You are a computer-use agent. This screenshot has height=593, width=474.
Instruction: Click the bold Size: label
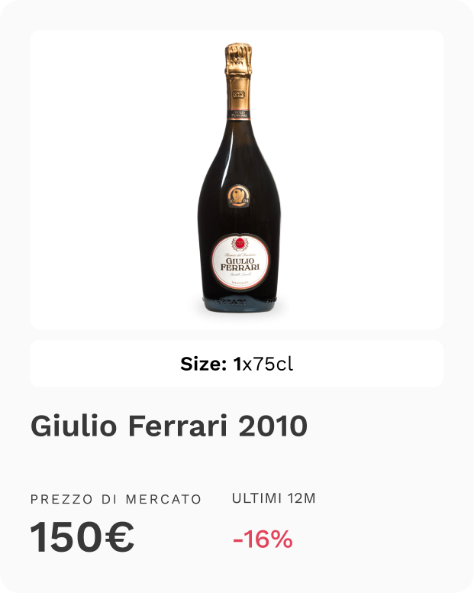pos(204,364)
